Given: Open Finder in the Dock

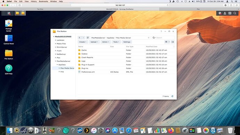Looking at the screenshot, I should [10, 130].
